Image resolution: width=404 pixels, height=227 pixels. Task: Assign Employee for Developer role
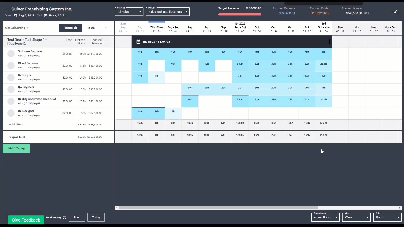coord(29,79)
